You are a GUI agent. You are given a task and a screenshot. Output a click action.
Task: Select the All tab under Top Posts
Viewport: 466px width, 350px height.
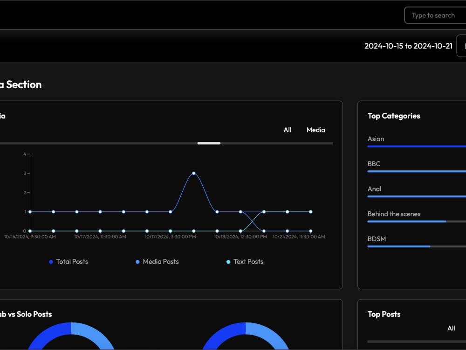(451, 328)
